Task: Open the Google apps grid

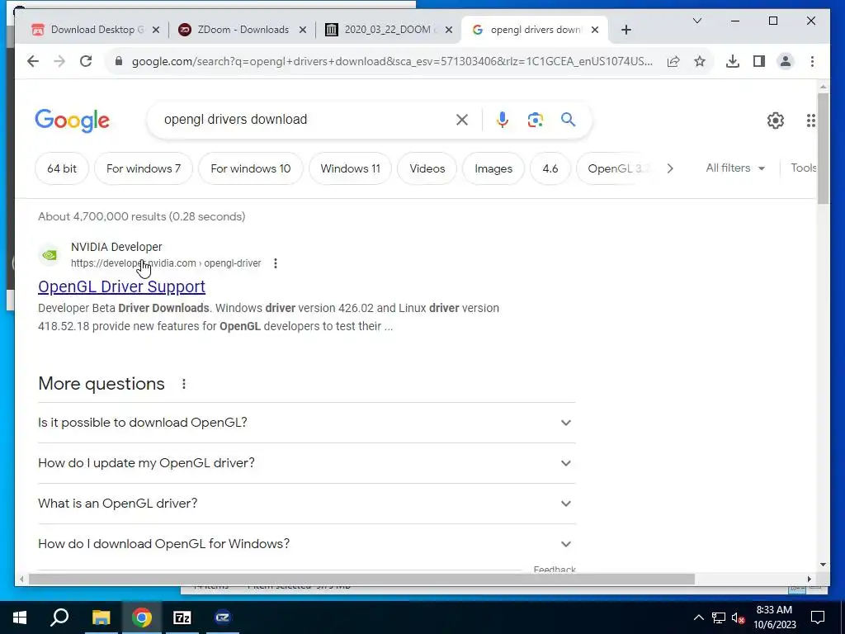Action: tap(810, 121)
